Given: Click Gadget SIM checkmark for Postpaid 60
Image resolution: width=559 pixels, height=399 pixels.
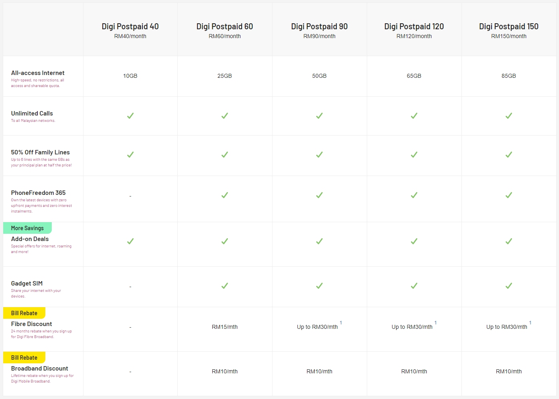Looking at the screenshot, I should (x=225, y=286).
